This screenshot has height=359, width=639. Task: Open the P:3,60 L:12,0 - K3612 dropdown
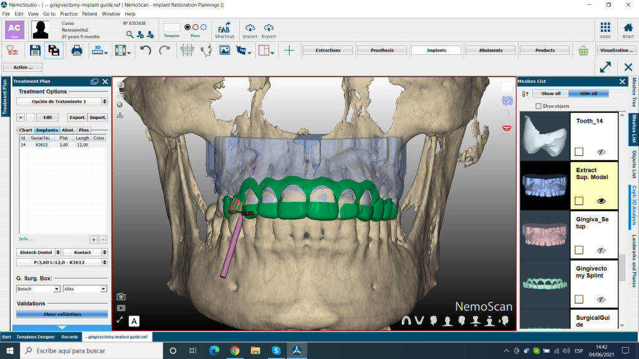pos(62,262)
